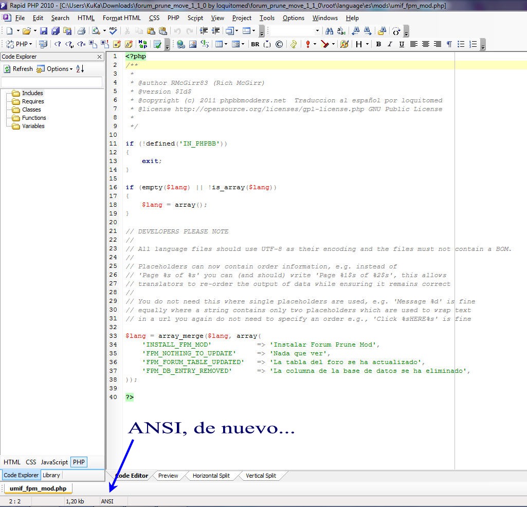Image resolution: width=527 pixels, height=507 pixels.
Task: Click the Refresh button in Code Explorer
Action: [19, 69]
